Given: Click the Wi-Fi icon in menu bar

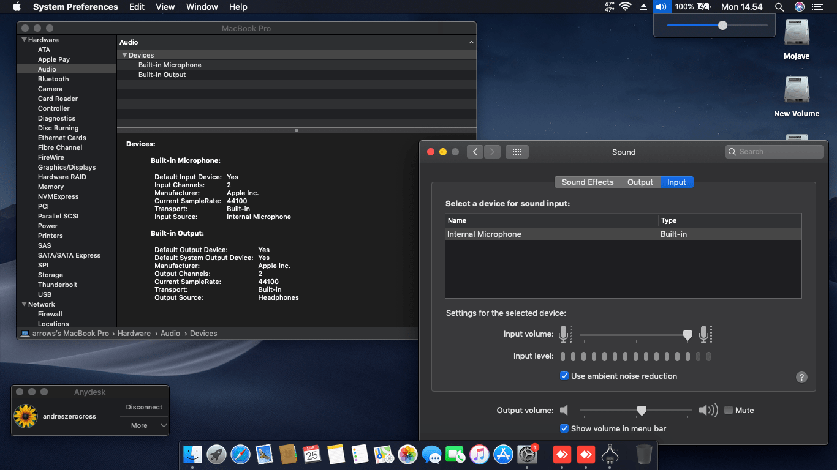Looking at the screenshot, I should 625,7.
